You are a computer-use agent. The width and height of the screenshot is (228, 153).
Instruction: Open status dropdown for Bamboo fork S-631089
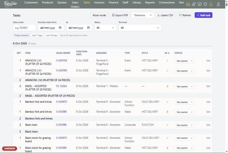click(x=184, y=112)
